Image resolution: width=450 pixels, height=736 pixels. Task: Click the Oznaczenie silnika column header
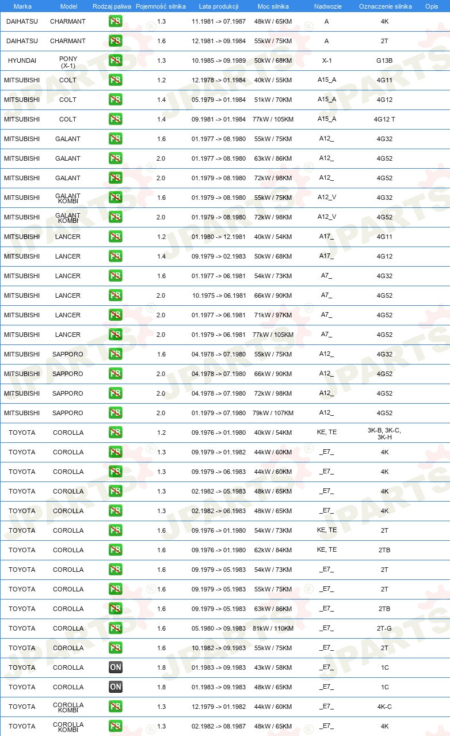pos(385,6)
